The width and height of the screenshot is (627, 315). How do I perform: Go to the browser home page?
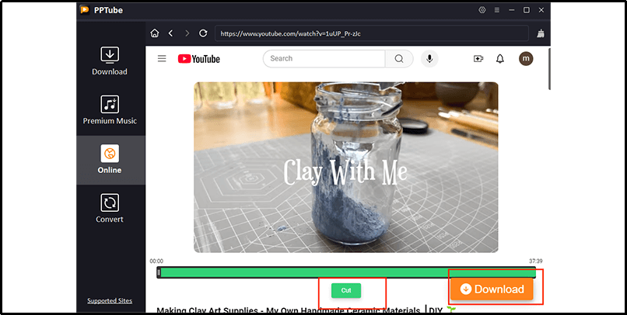[155, 33]
